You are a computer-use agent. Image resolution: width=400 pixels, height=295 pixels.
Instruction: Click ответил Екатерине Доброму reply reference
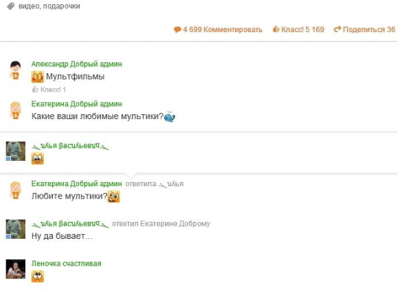point(161,224)
